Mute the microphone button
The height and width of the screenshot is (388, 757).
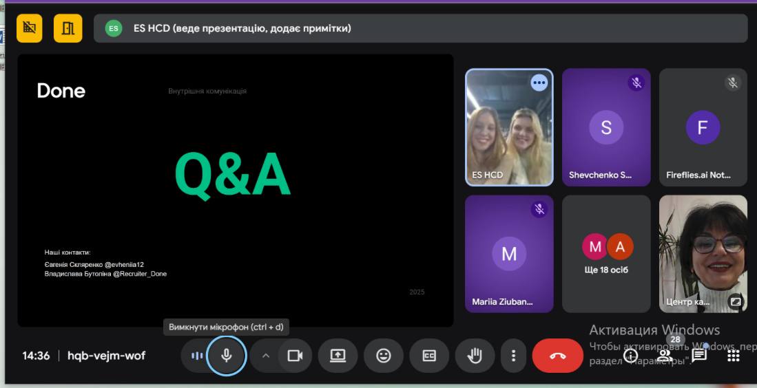pyautogui.click(x=227, y=356)
